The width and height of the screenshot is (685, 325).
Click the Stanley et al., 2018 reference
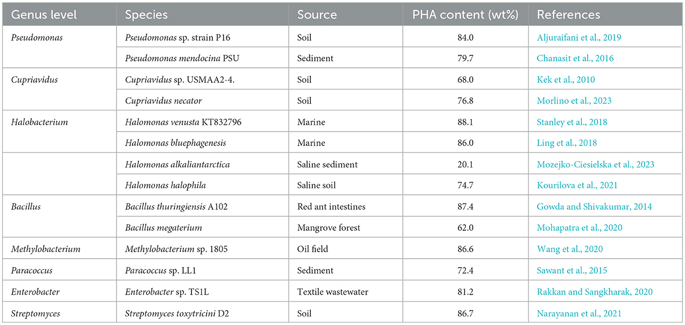(572, 122)
